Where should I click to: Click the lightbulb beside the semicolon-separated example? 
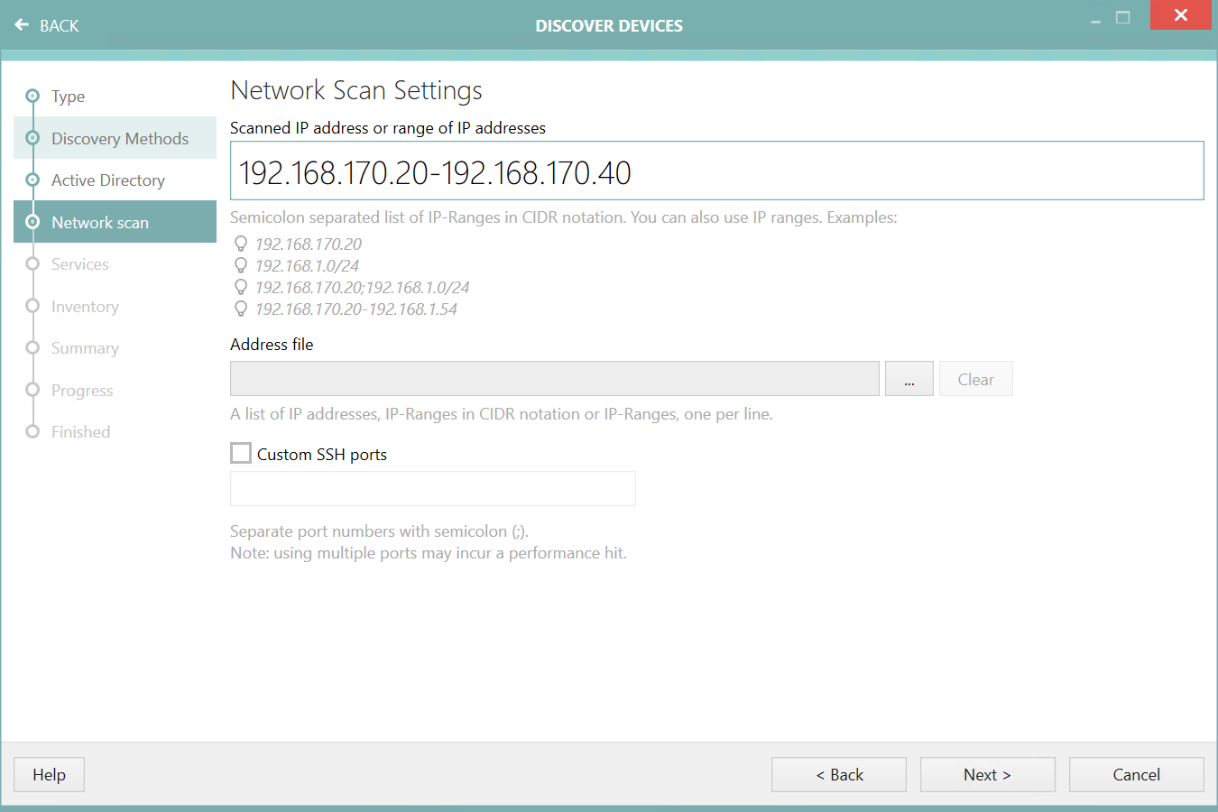240,287
